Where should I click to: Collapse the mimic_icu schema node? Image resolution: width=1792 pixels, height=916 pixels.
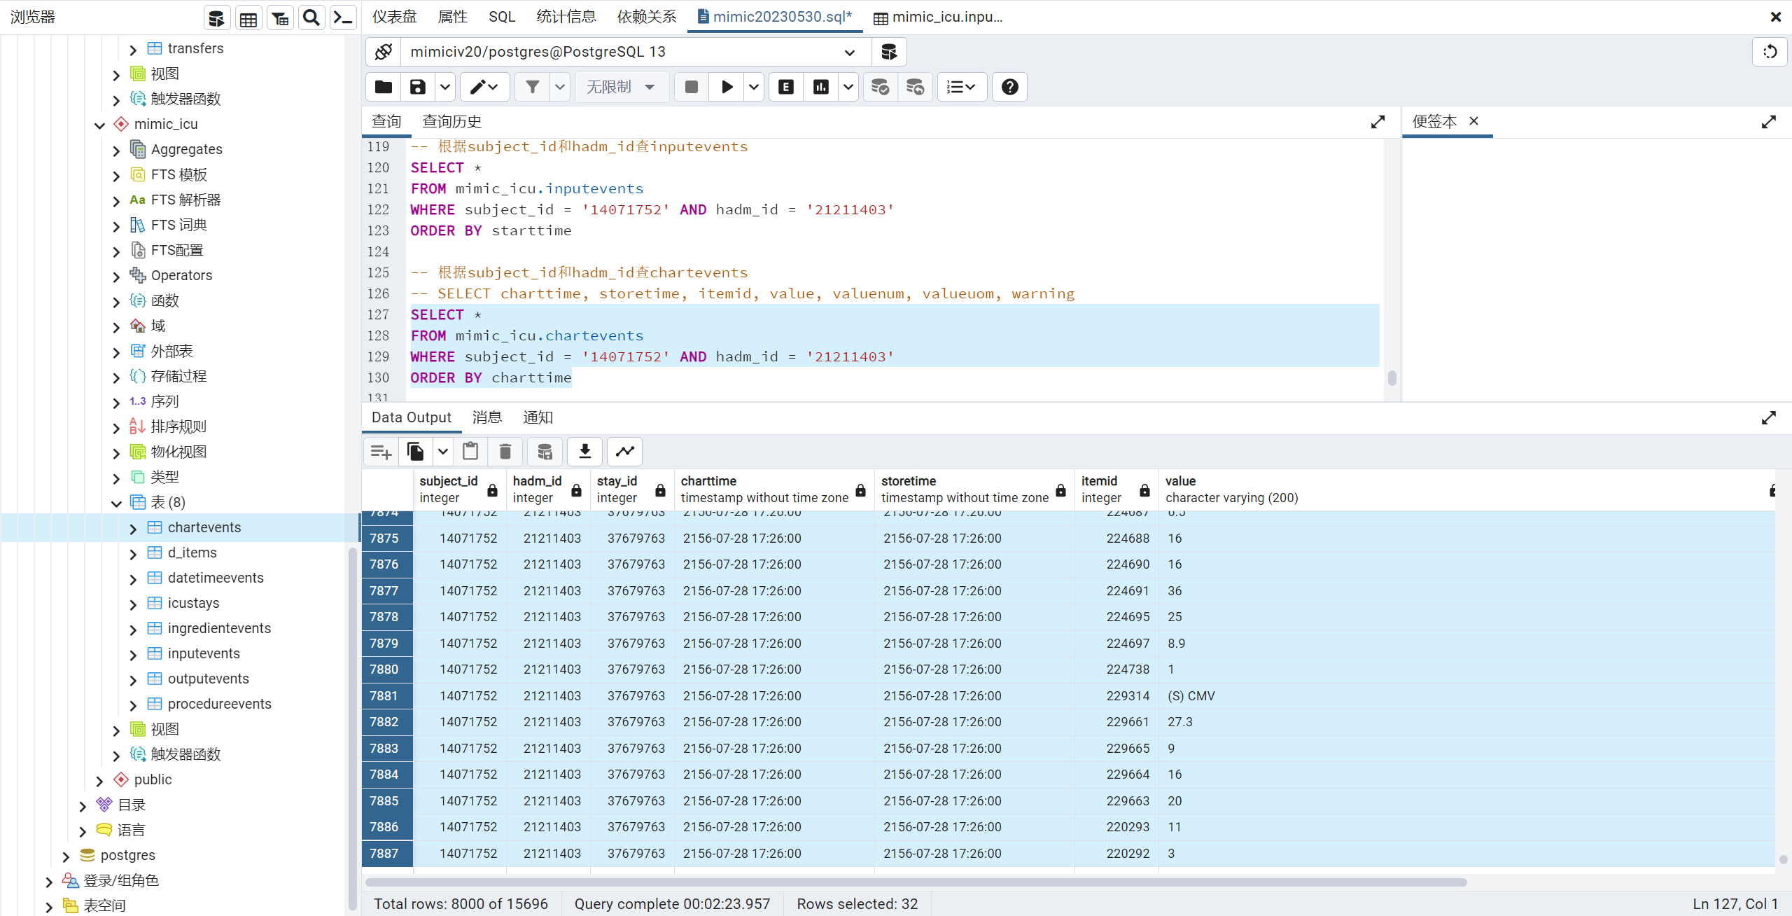(x=99, y=125)
